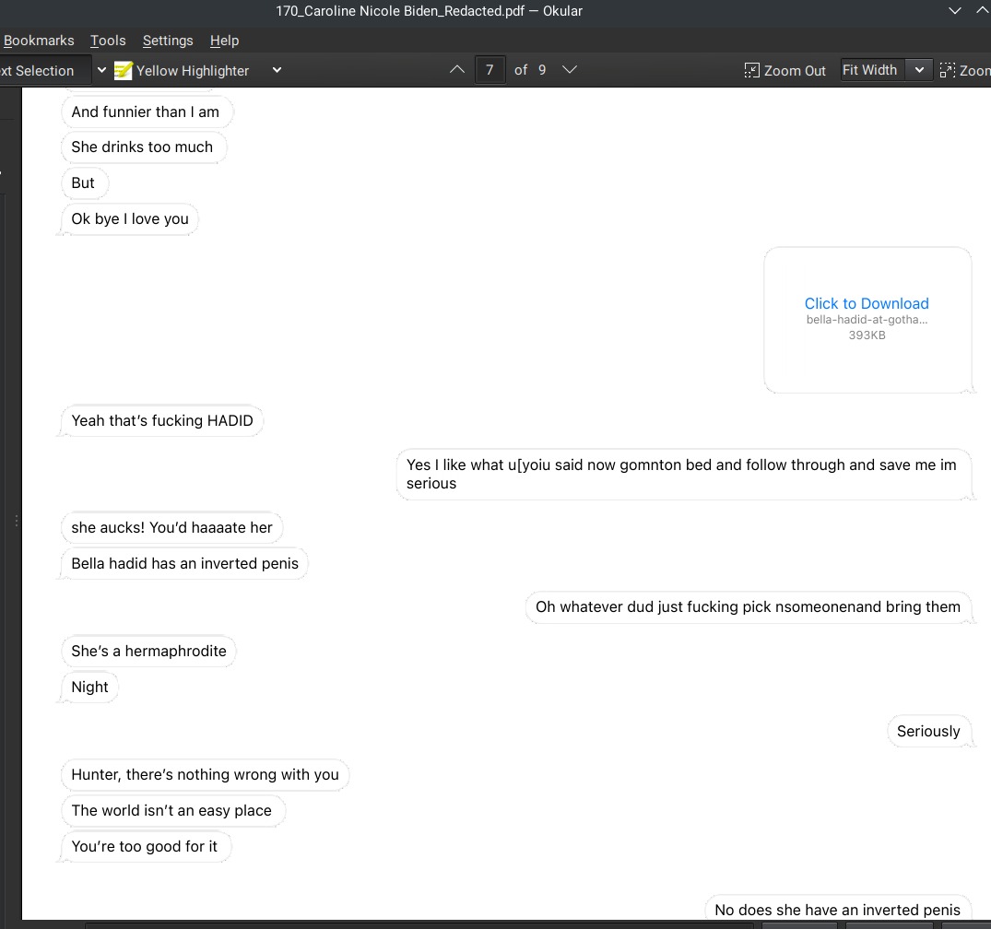Screen dimensions: 991x929
Task: Expand the Yellow Highlighter dropdown arrow
Action: 277,70
